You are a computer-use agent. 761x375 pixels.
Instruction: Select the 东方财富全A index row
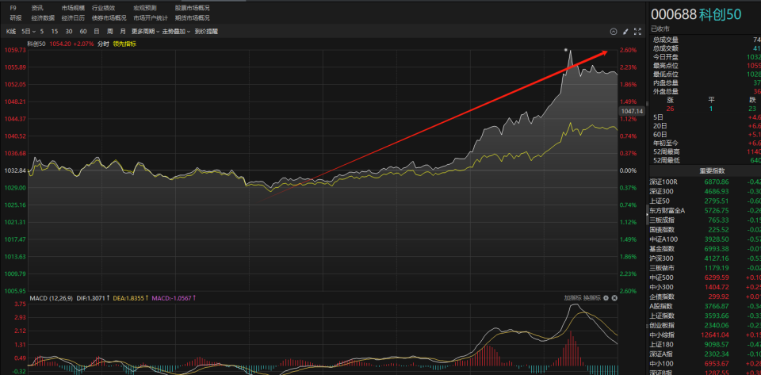[x=706, y=211]
